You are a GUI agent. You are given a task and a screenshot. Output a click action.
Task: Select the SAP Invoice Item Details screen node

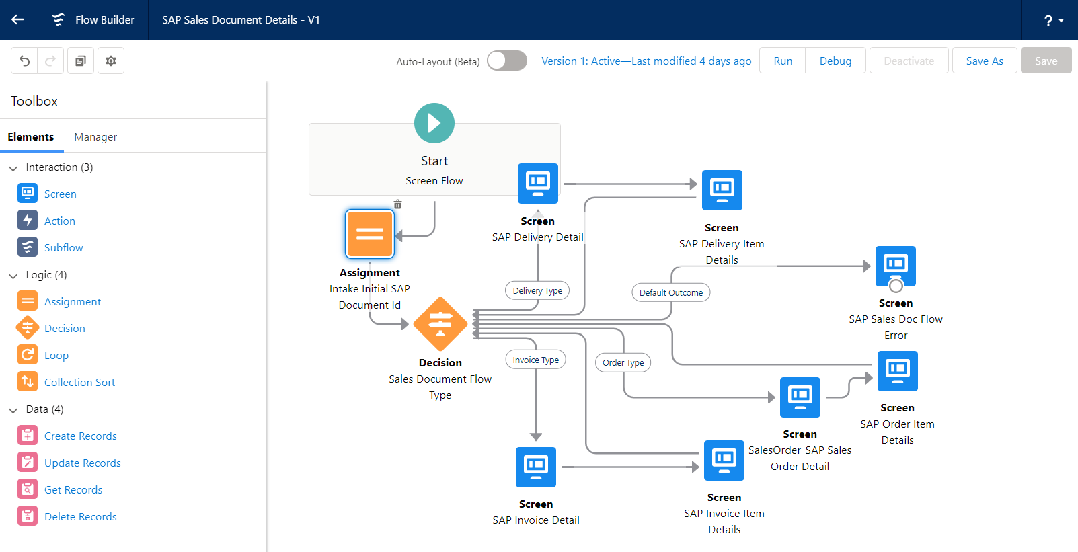[724, 461]
